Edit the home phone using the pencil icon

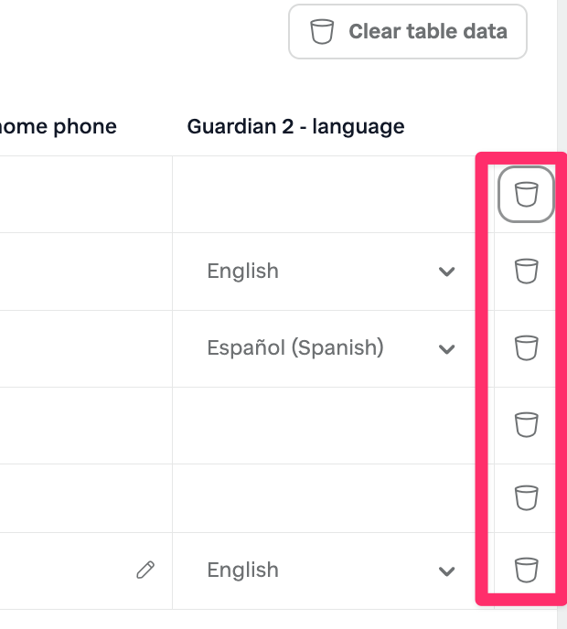[145, 570]
